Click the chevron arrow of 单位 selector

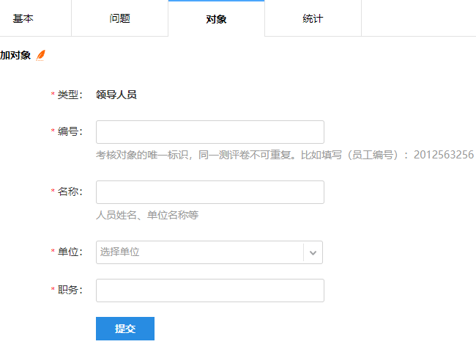pos(313,252)
